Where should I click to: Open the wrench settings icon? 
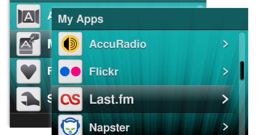coord(29,99)
